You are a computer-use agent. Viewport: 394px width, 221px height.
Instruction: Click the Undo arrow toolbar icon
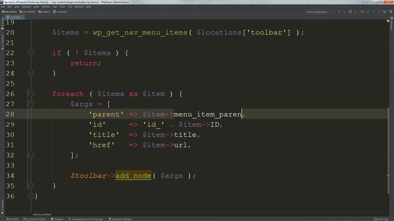pos(384,12)
